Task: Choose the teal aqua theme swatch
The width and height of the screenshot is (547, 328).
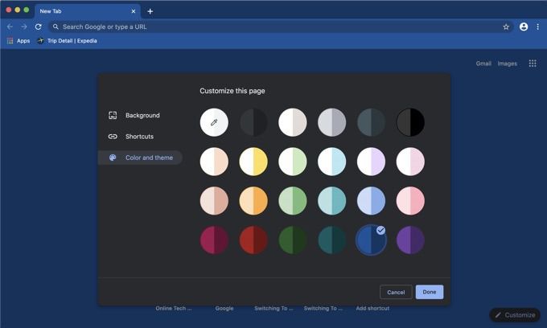Action: 332,201
